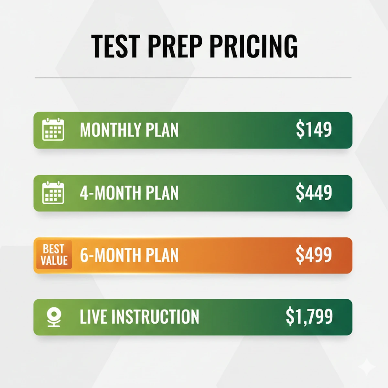The image size is (388, 388).
Task: Click the calendar icon beside Monthly Plan
Action: coord(53,130)
